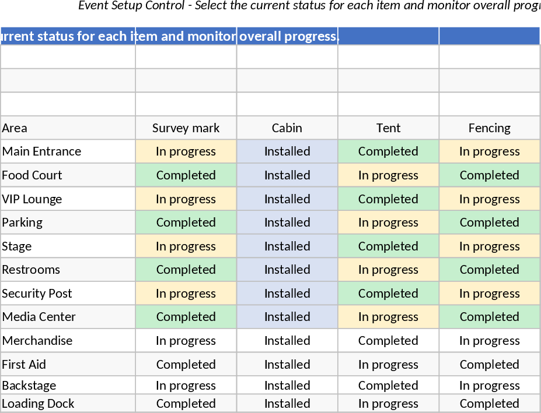
Task: Select the Area header cell
Action: [x=68, y=128]
